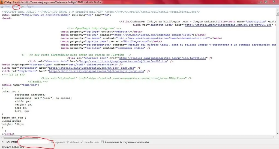
Task: Click the Anterior button label
Action: click(74, 142)
